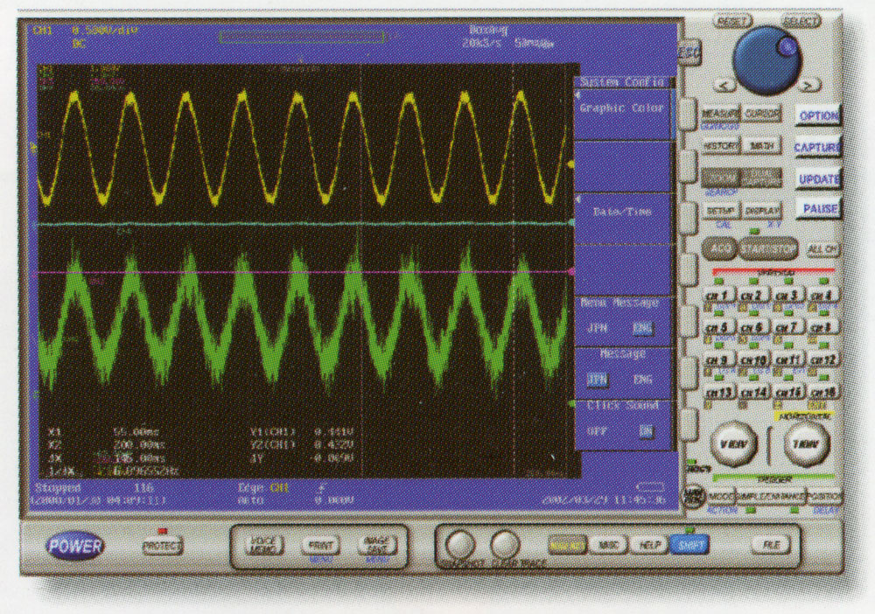
Task: Click the round clear trace button
Action: point(505,545)
